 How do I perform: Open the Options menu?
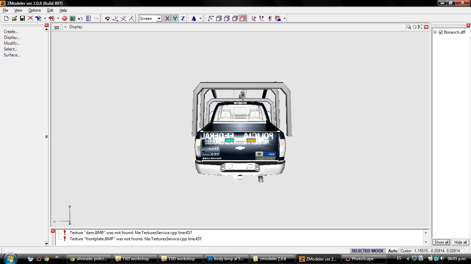34,10
